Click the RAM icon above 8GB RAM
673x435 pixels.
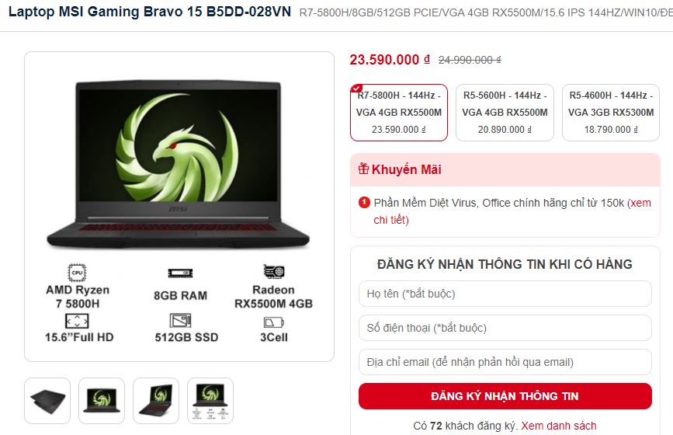[180, 273]
